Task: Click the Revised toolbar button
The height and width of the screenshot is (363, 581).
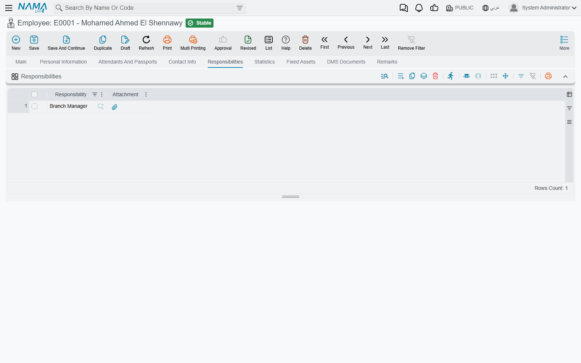Action: (x=248, y=43)
